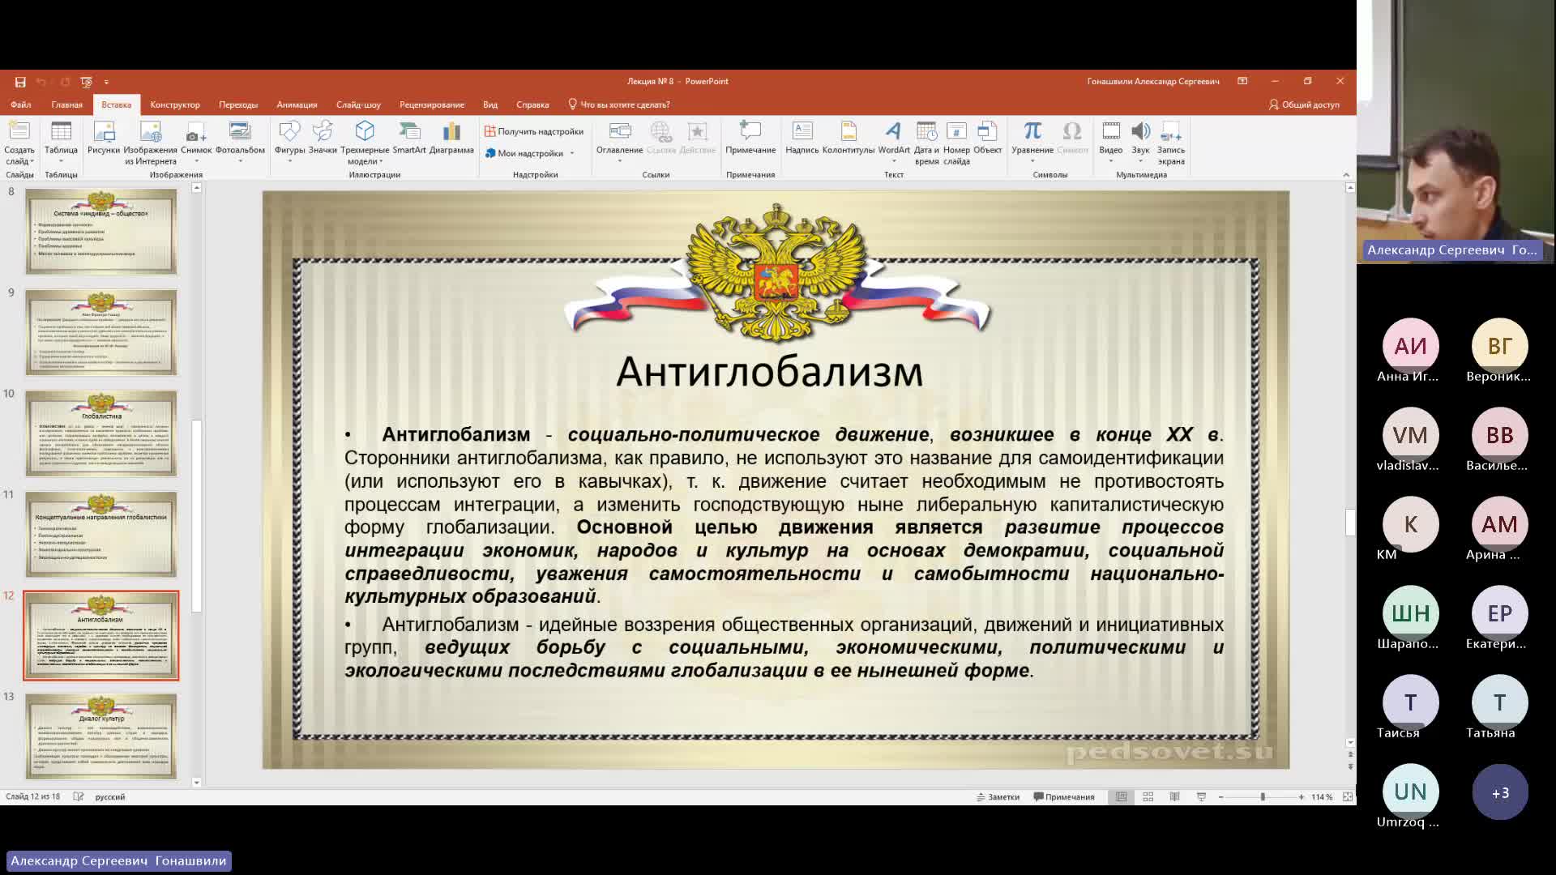This screenshot has height=875, width=1556.
Task: Insert a Надпись text box
Action: 802,138
